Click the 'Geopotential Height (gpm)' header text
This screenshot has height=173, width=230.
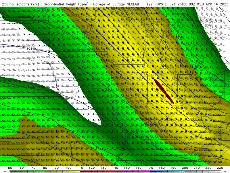[66, 4]
